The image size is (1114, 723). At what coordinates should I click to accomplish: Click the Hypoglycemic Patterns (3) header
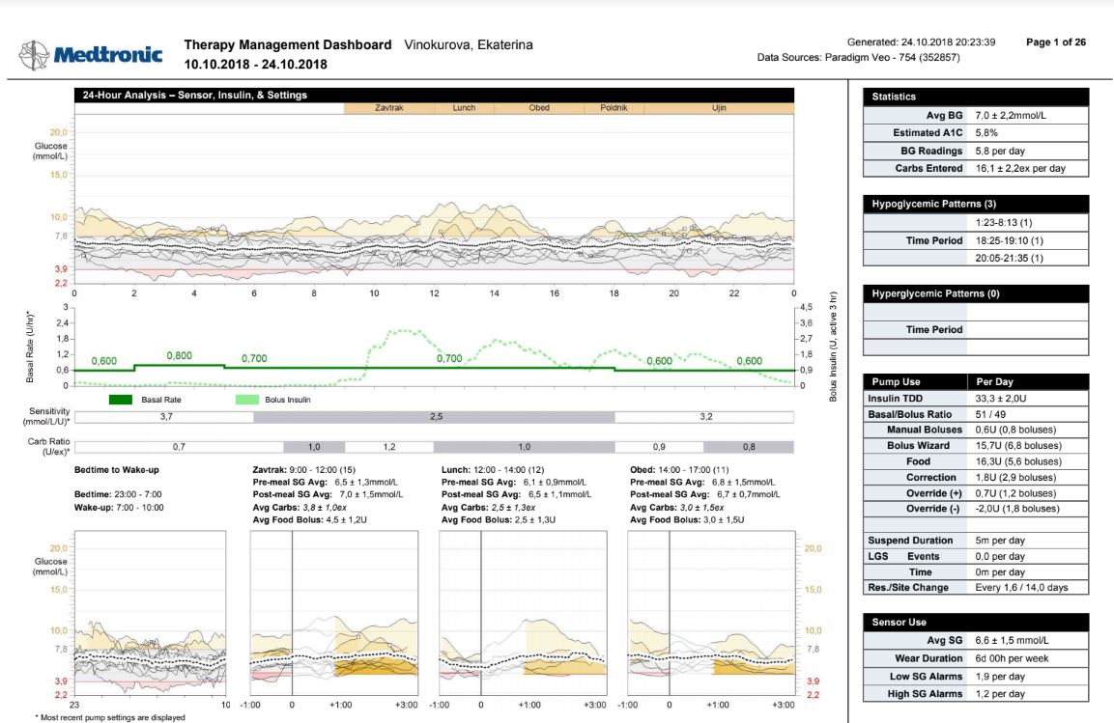(976, 204)
